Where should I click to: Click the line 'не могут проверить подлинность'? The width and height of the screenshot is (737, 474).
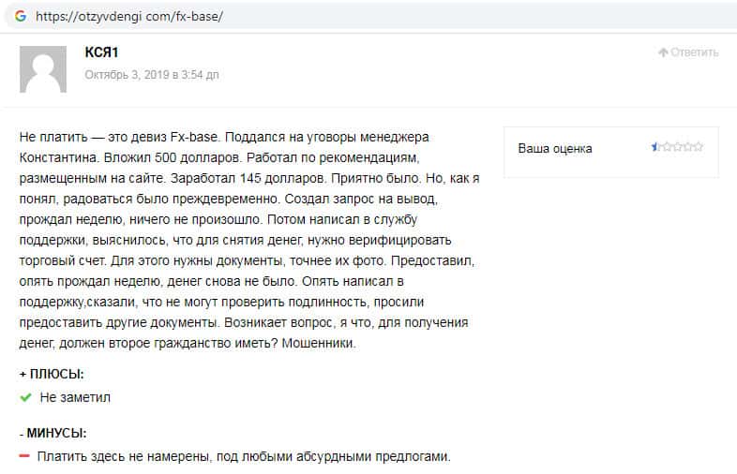pos(221,302)
